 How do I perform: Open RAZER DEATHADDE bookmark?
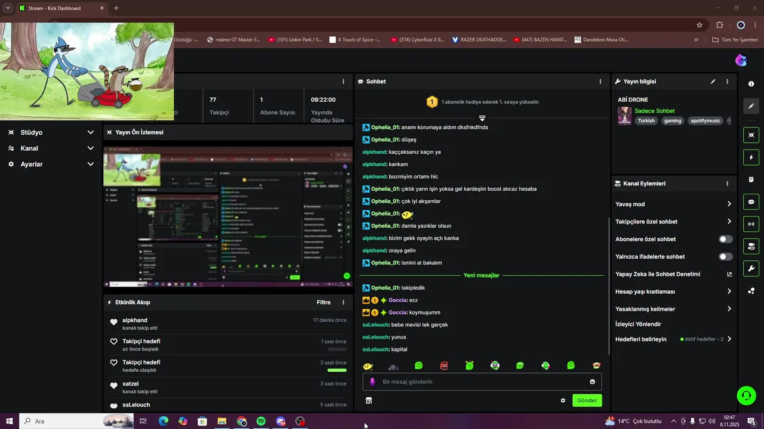[x=479, y=40]
